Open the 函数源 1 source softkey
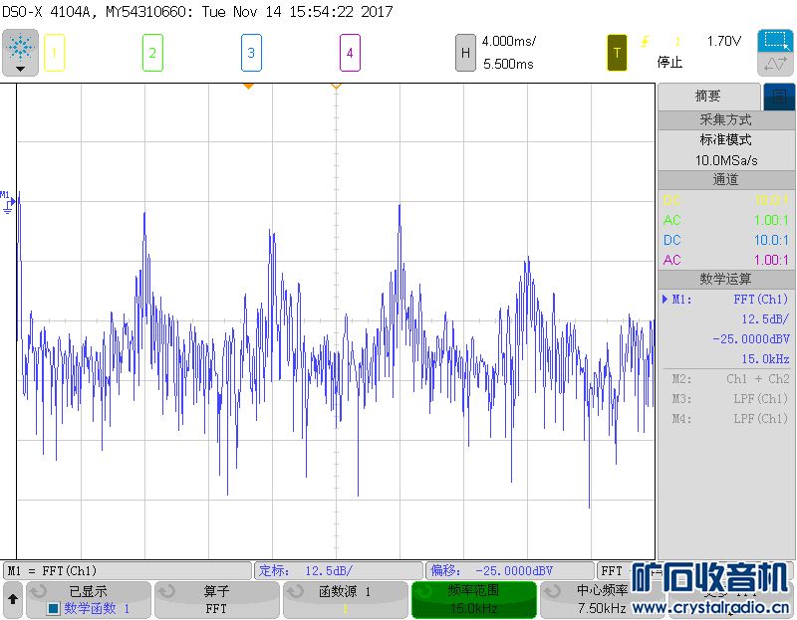The image size is (797, 620). (x=345, y=600)
